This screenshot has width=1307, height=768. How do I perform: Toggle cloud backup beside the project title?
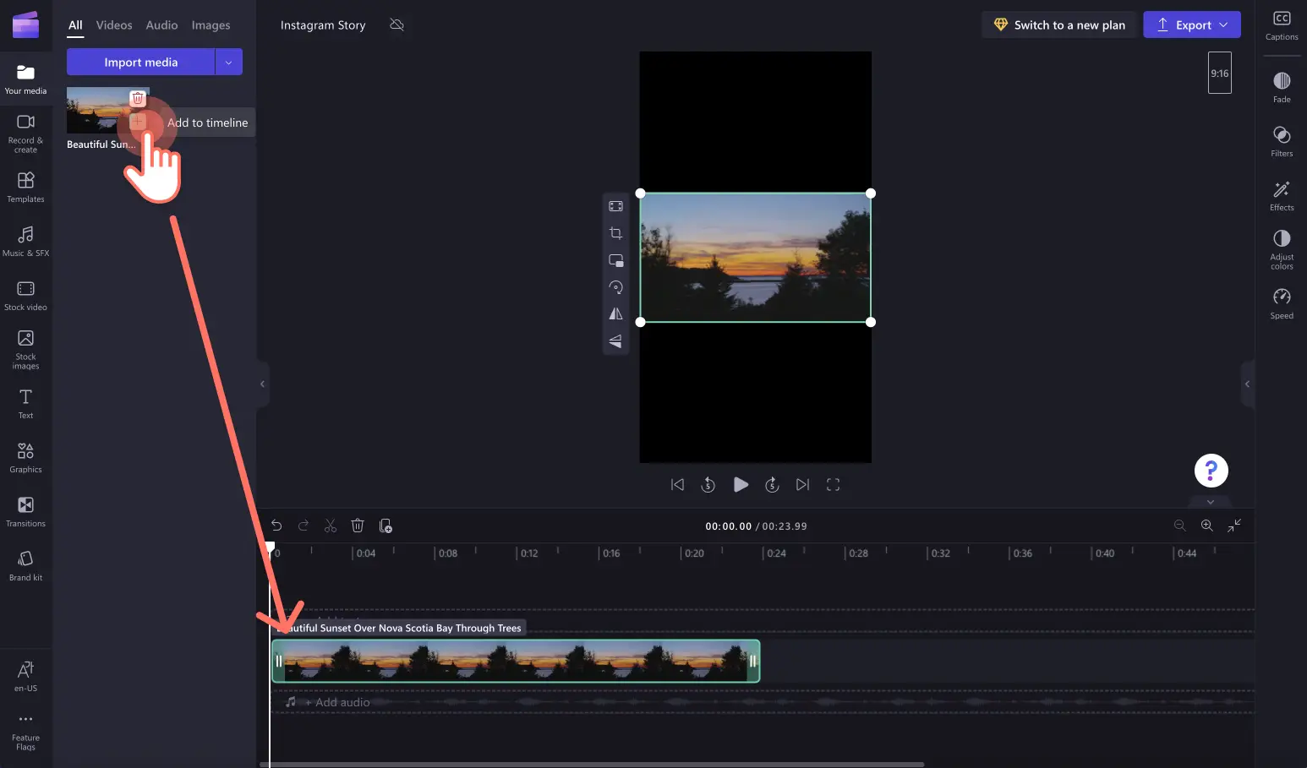pyautogui.click(x=397, y=25)
